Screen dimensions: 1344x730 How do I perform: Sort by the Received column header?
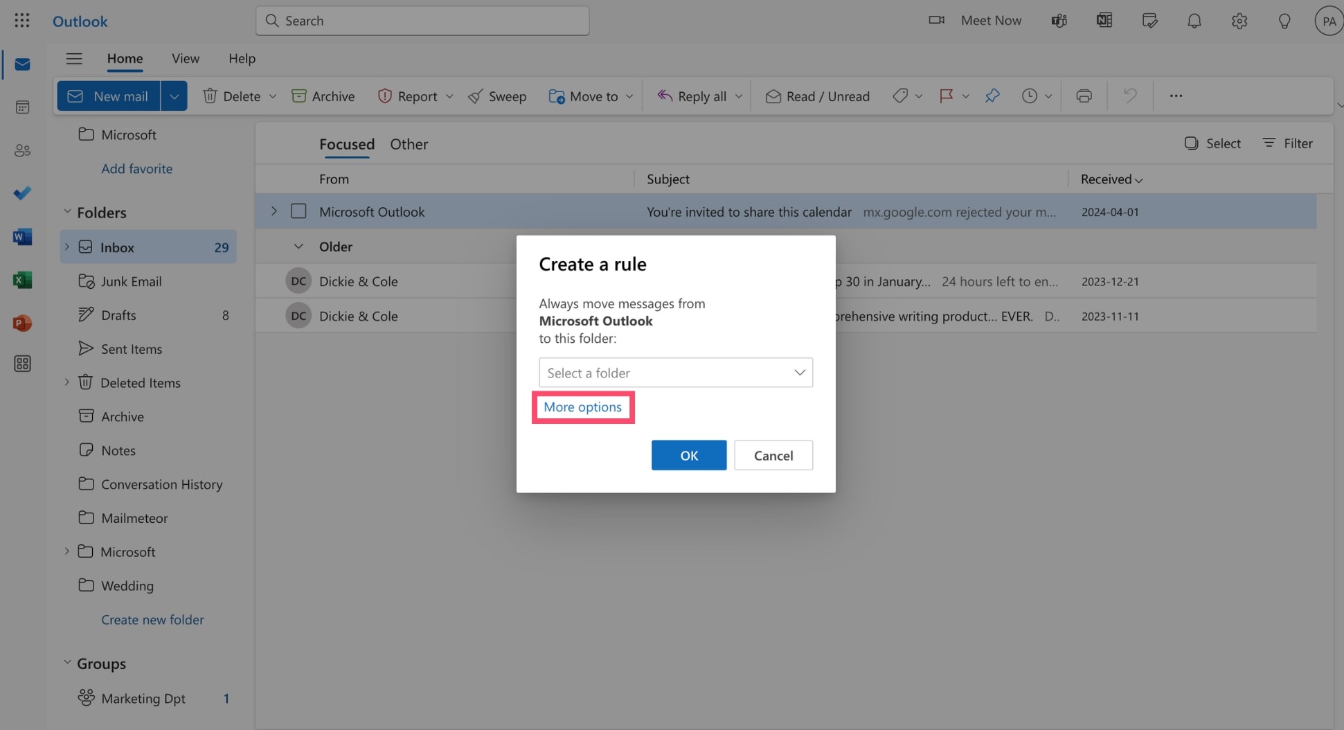1111,179
